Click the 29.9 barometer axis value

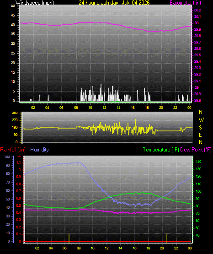(197, 29)
